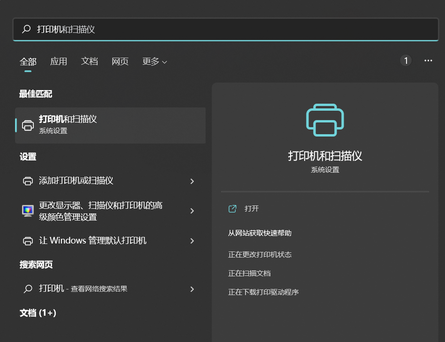Click the open external icon next to 打开
The height and width of the screenshot is (342, 445).
pos(232,209)
